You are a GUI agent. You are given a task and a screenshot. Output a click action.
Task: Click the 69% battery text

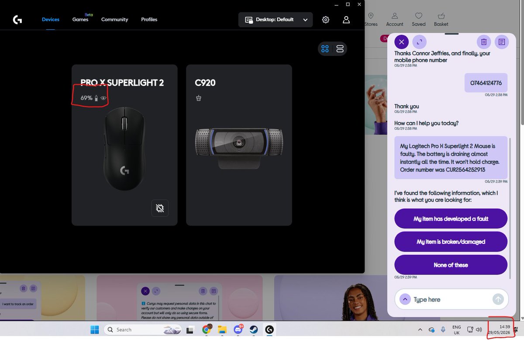point(86,98)
